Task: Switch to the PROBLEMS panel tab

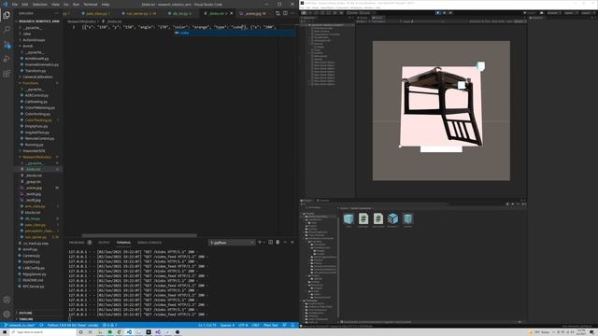Action: 77,243
